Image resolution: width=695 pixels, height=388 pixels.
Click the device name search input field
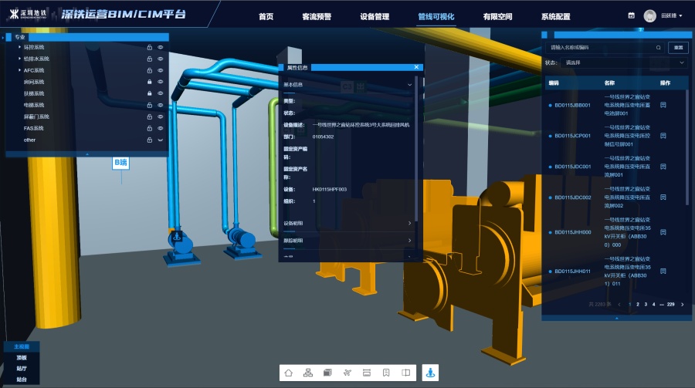tap(602, 47)
